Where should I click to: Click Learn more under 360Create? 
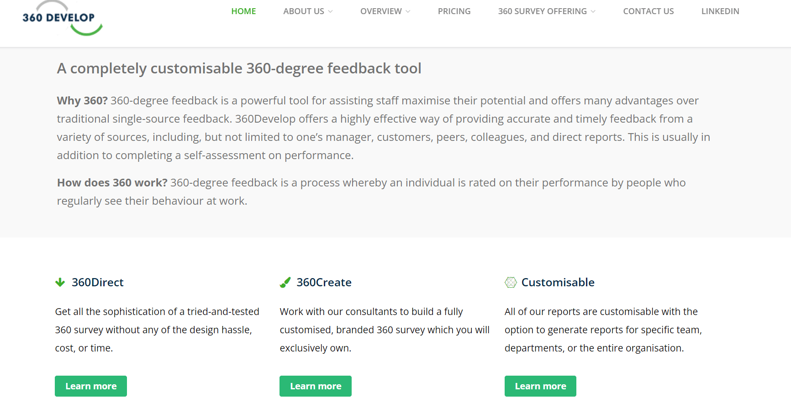click(316, 386)
